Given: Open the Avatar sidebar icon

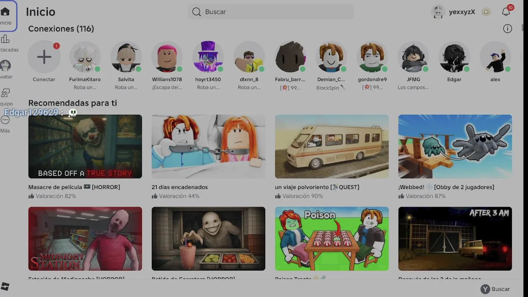Looking at the screenshot, I should pyautogui.click(x=5, y=66).
